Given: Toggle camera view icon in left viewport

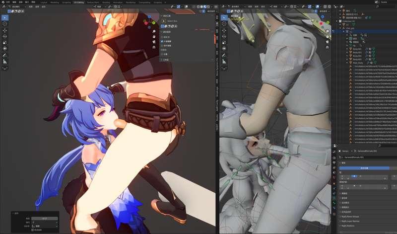Looking at the screenshot, I should point(154,42).
